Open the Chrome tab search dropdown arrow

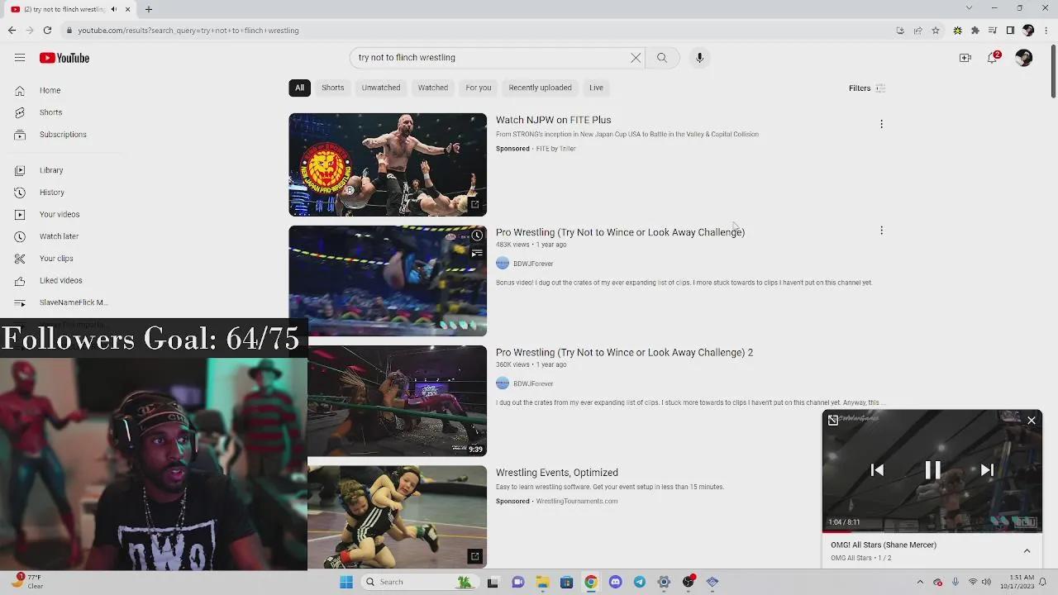(969, 8)
